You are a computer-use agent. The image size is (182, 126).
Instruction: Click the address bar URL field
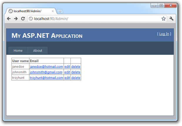pos(97,19)
